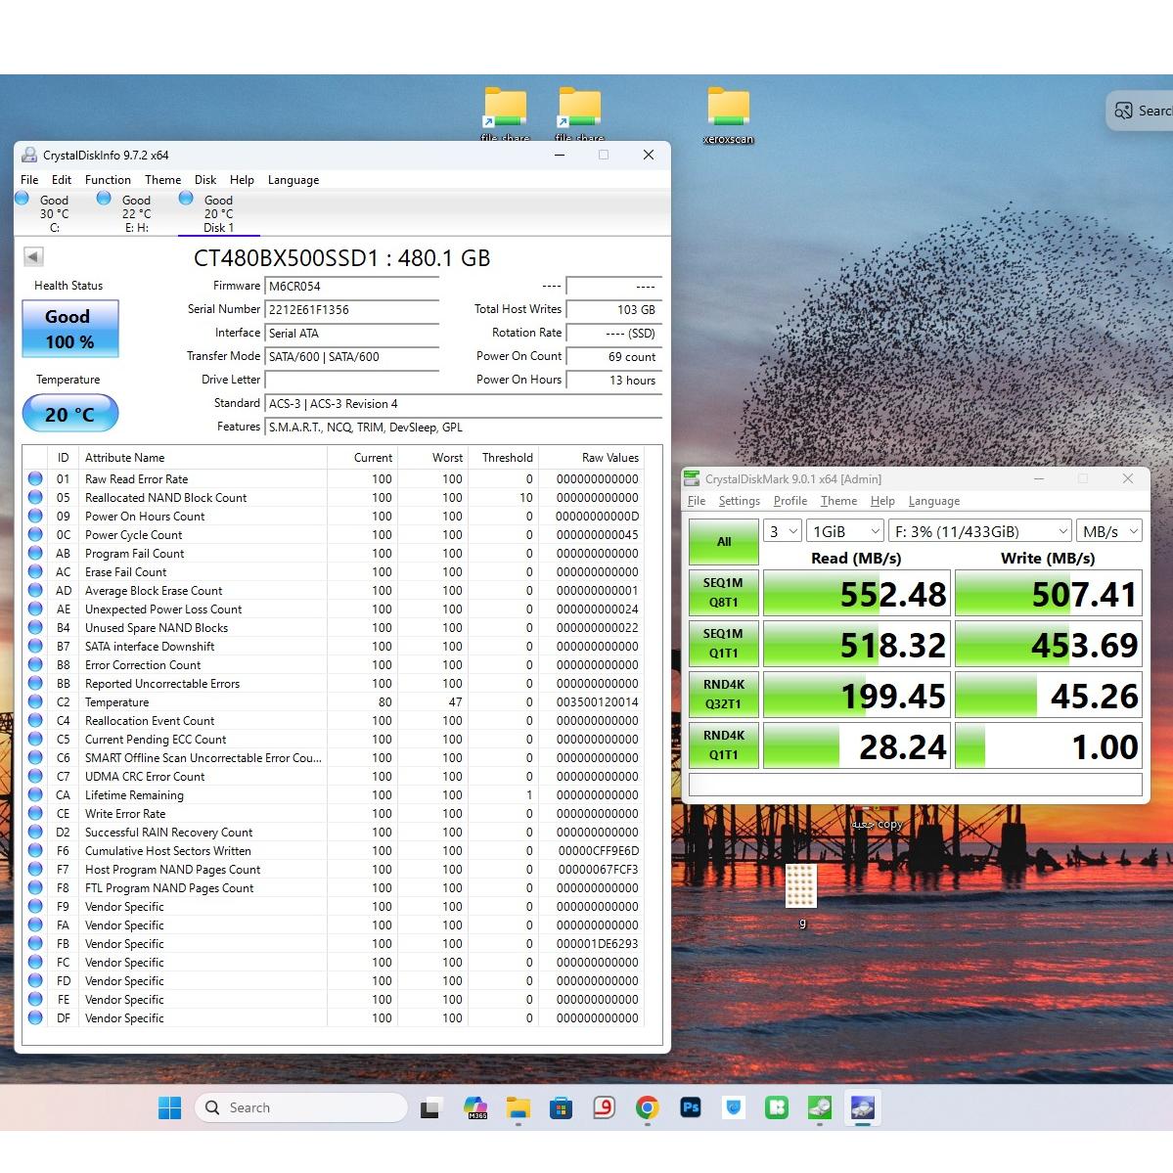Expand the 1GiB test size dropdown

(x=846, y=531)
